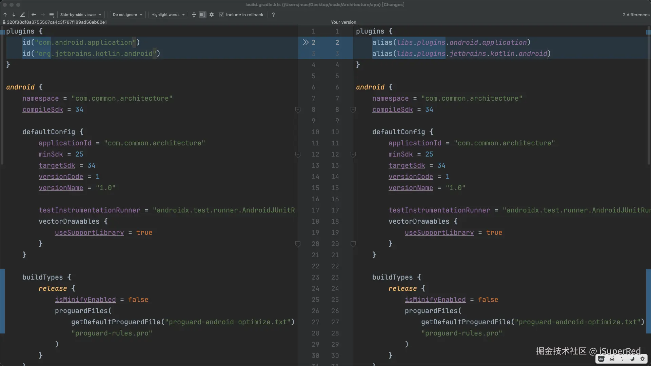Screen dimensions: 651x366
Task: Click the pencil edit source icon
Action: tap(23, 15)
